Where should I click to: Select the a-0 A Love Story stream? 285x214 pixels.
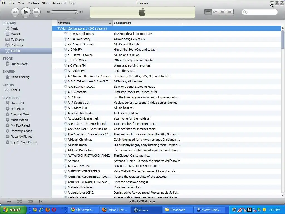tap(166, 39)
